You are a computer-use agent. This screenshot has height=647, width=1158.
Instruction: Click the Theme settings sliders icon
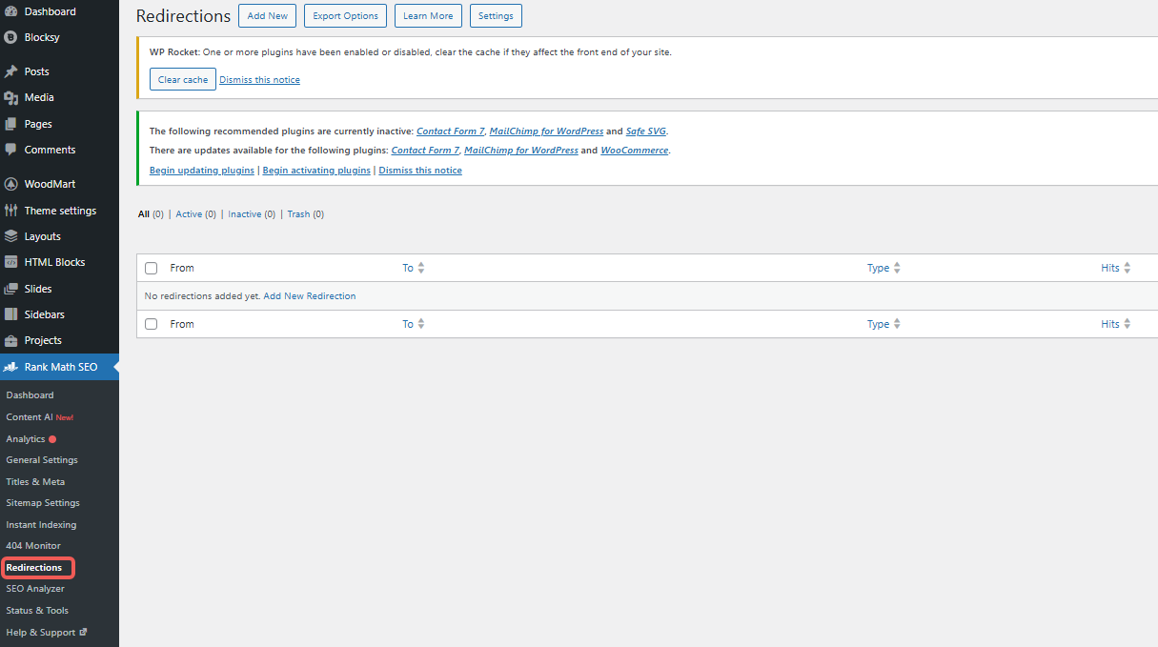(x=11, y=211)
